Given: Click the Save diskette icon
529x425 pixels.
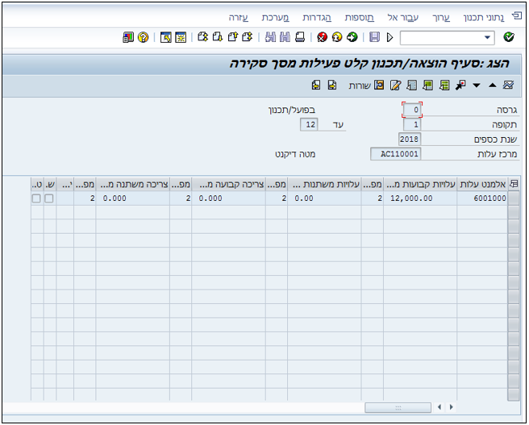Looking at the screenshot, I should tap(374, 37).
